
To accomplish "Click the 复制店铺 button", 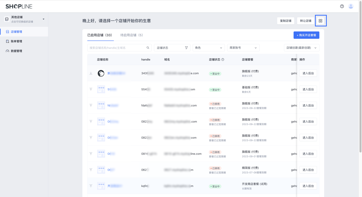I will [x=286, y=21].
